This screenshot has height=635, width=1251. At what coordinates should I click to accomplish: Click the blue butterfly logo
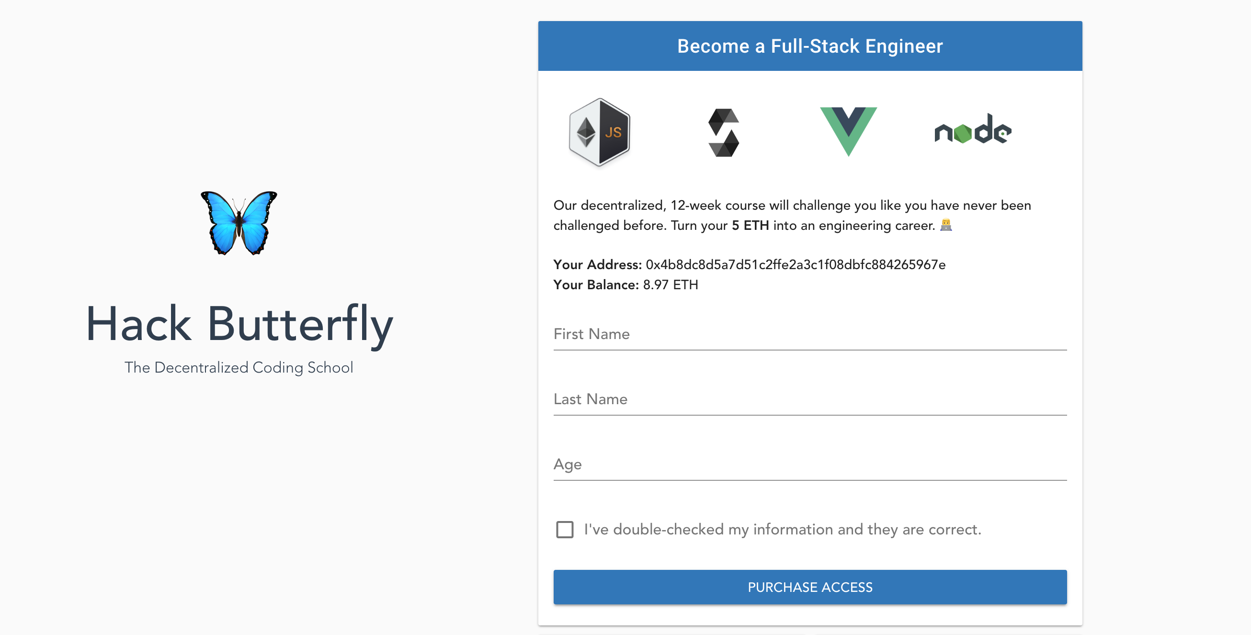pyautogui.click(x=239, y=223)
